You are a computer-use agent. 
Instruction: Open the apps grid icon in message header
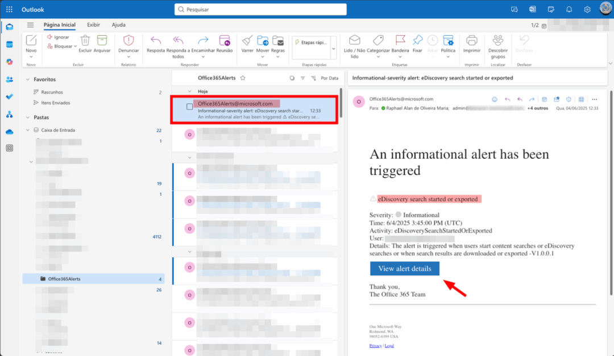pyautogui.click(x=581, y=99)
